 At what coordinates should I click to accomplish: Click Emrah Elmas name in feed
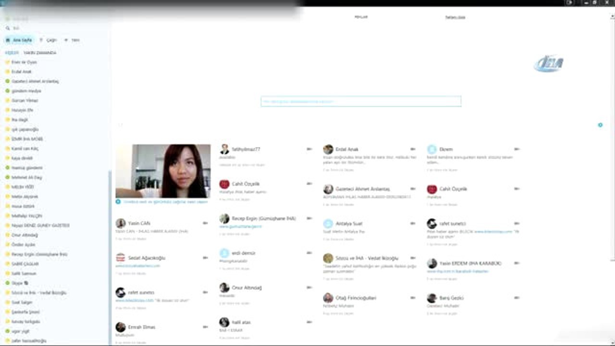click(142, 327)
